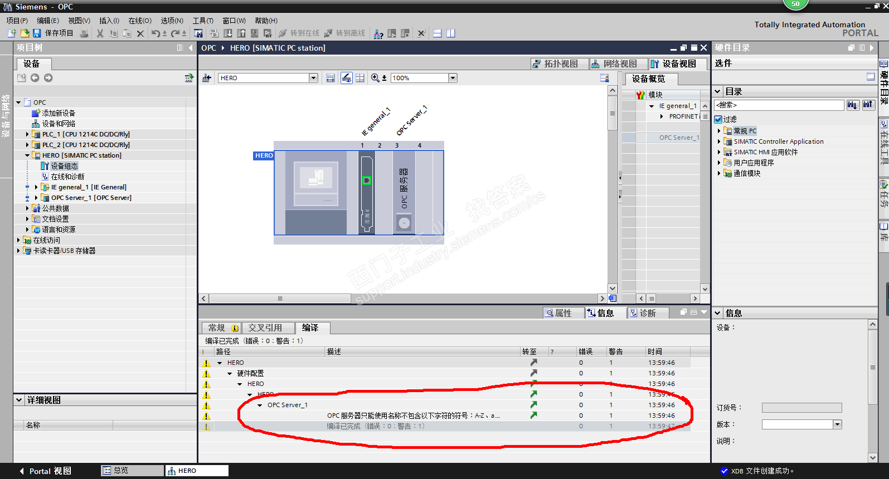Expand IE general_1 [IE General] tree node
The image size is (889, 479).
pos(36,187)
